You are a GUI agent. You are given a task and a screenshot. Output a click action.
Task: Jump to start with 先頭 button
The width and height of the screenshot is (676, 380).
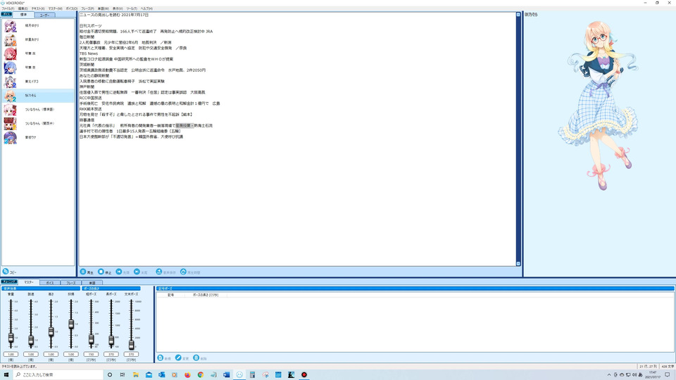123,272
